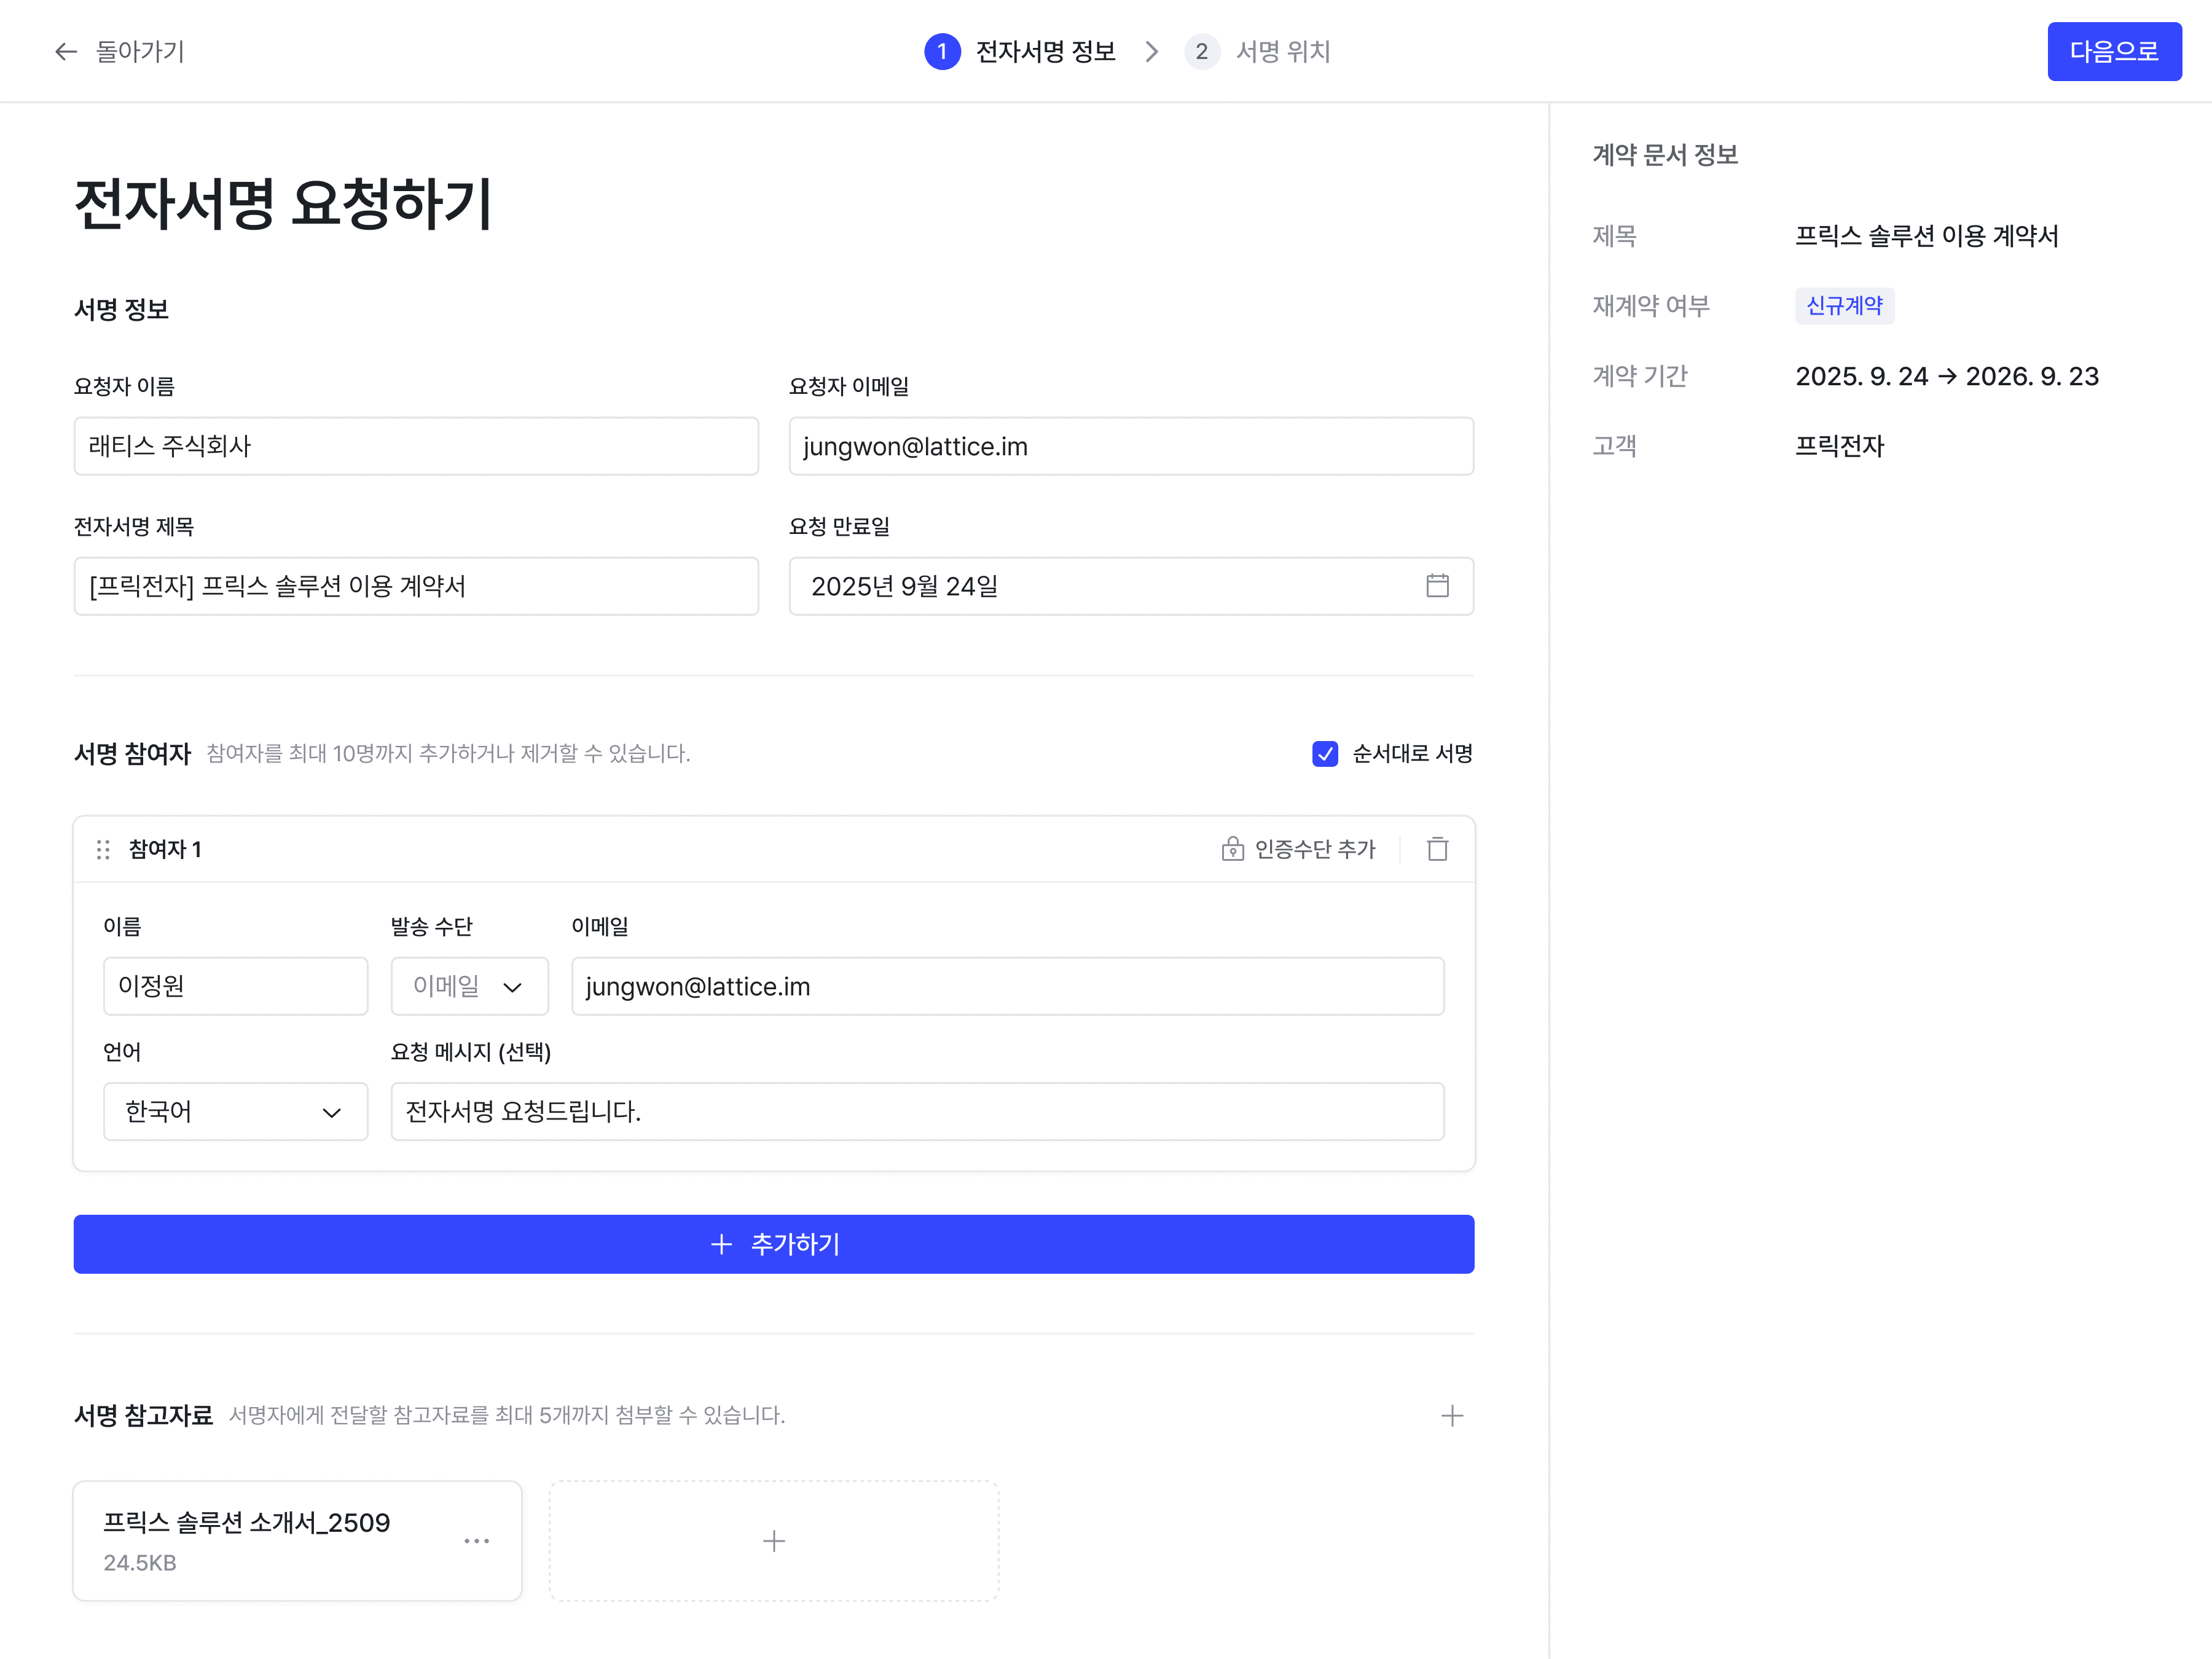Click the 전자서명 제목 input field
Image resolution: width=2212 pixels, height=1659 pixels.
pos(416,586)
